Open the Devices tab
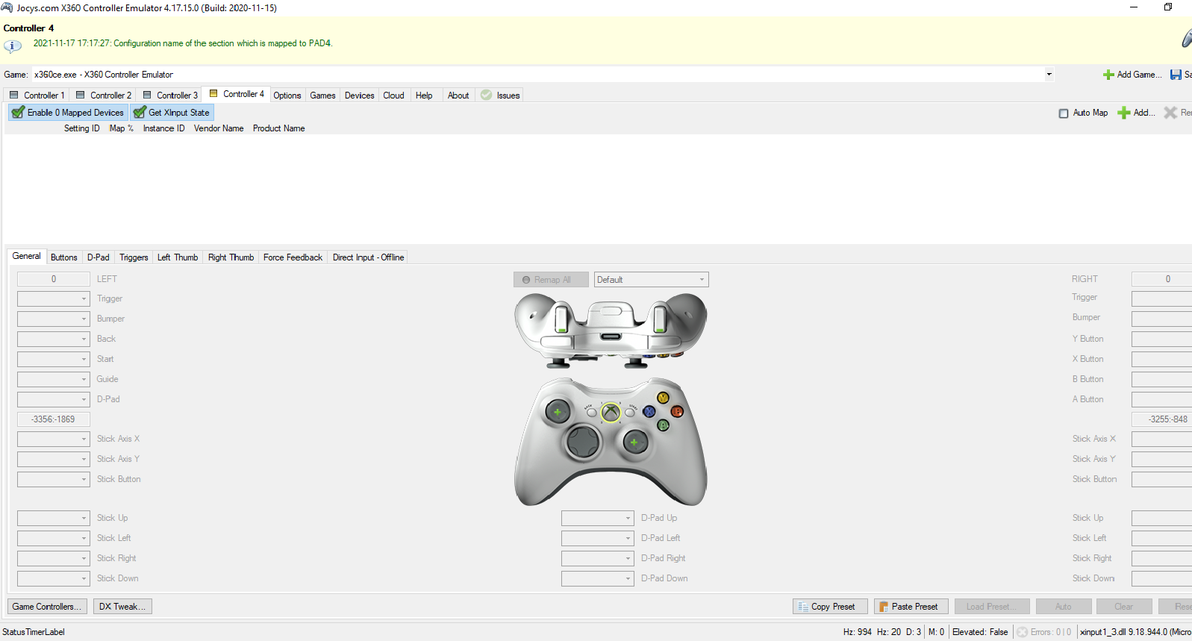 click(360, 95)
